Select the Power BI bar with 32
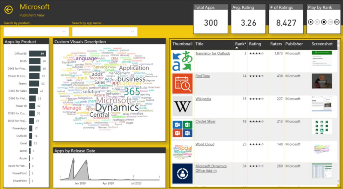This screenshot has height=189, width=343. (x=32, y=106)
